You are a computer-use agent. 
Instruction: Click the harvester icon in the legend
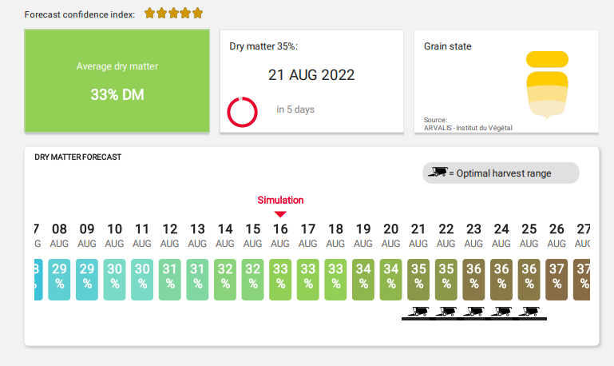(x=438, y=173)
